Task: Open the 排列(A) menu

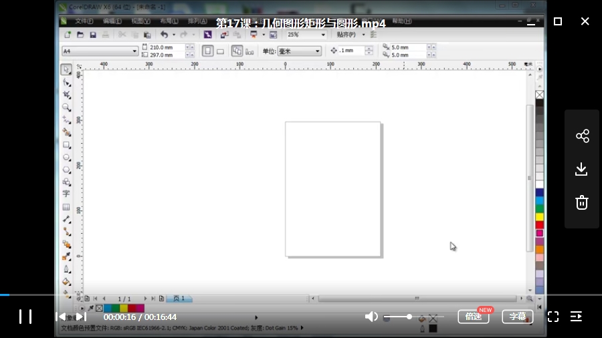Action: click(x=197, y=21)
